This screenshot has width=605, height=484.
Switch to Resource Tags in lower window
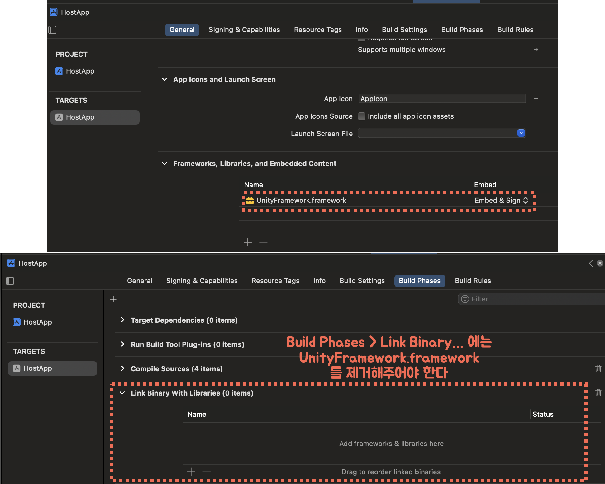click(275, 281)
